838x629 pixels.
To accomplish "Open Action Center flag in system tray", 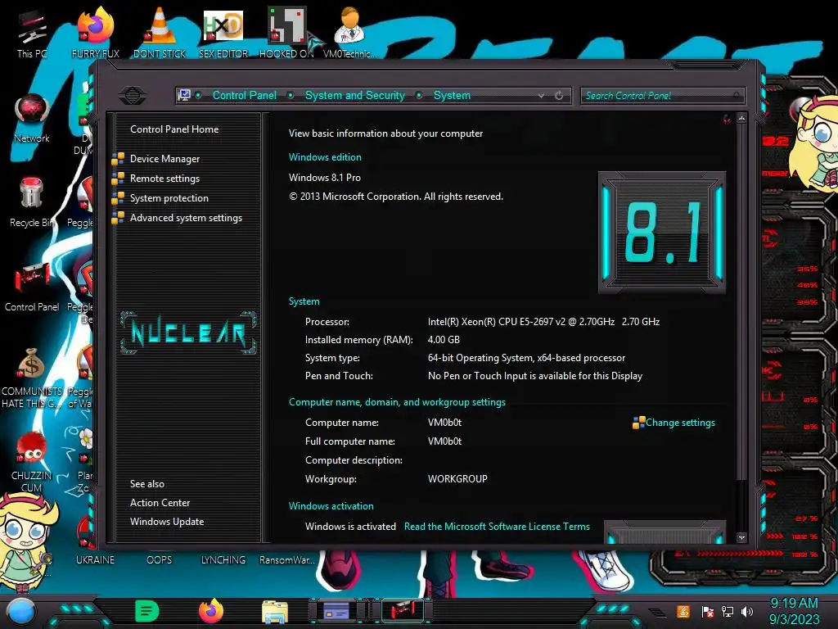I will [x=707, y=611].
